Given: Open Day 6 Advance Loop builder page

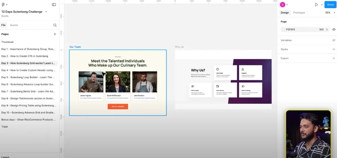Looking at the screenshot, I should tap(29, 84).
